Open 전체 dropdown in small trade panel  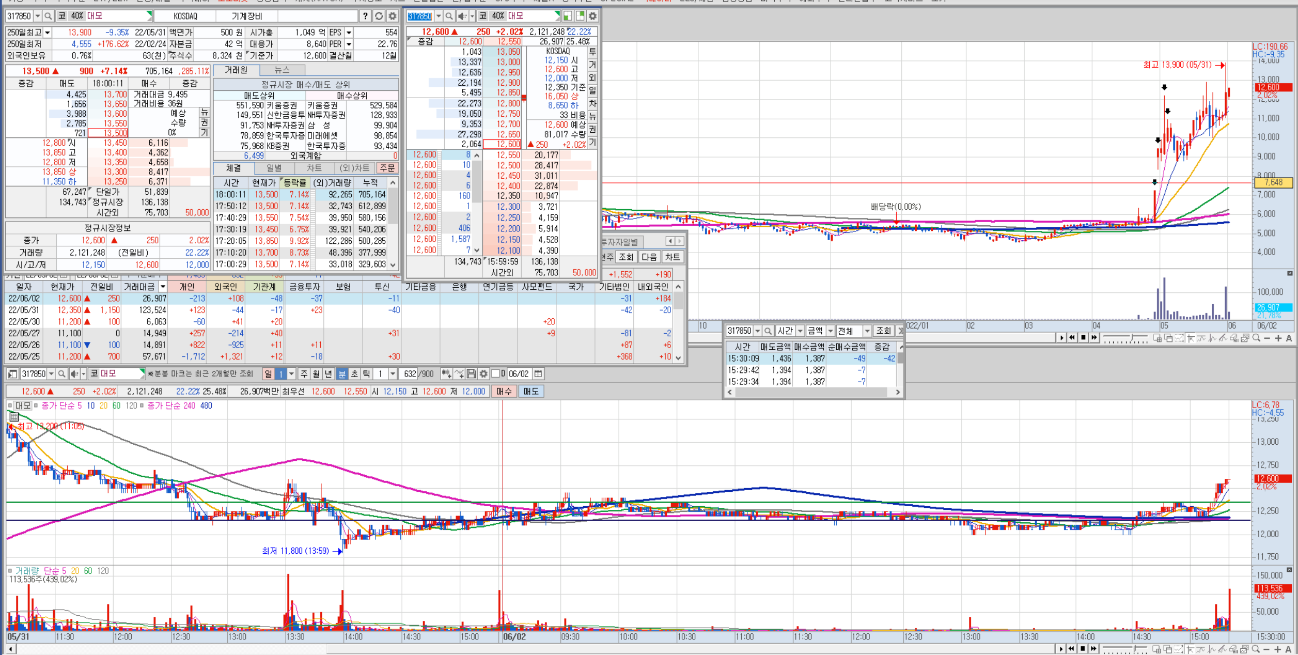pos(867,331)
